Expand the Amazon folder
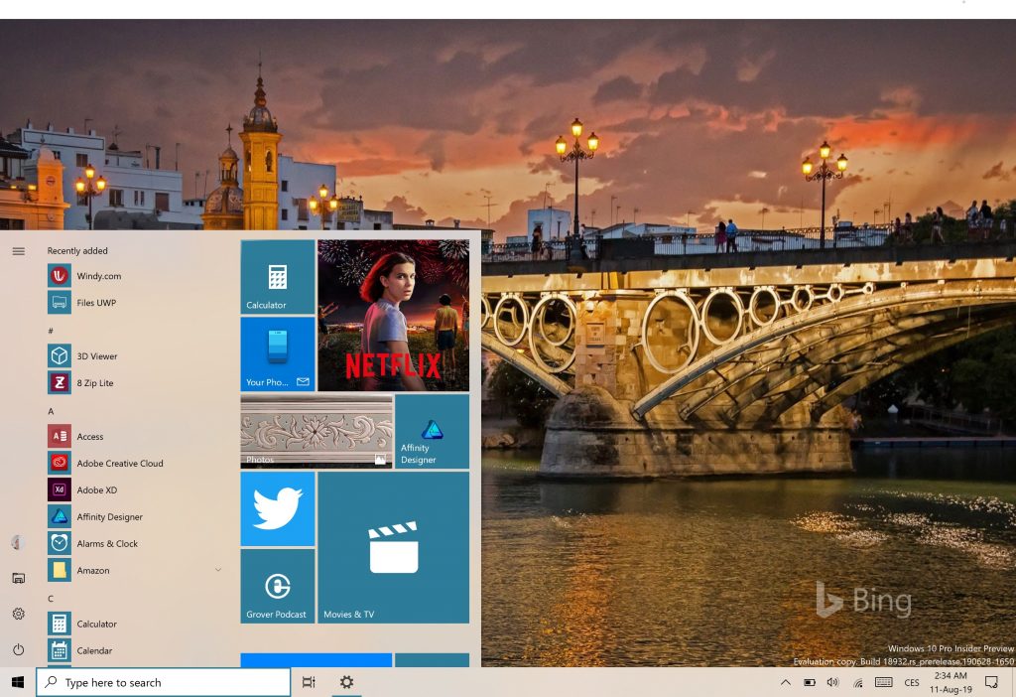Viewport: 1016px width, 697px height. pos(218,570)
